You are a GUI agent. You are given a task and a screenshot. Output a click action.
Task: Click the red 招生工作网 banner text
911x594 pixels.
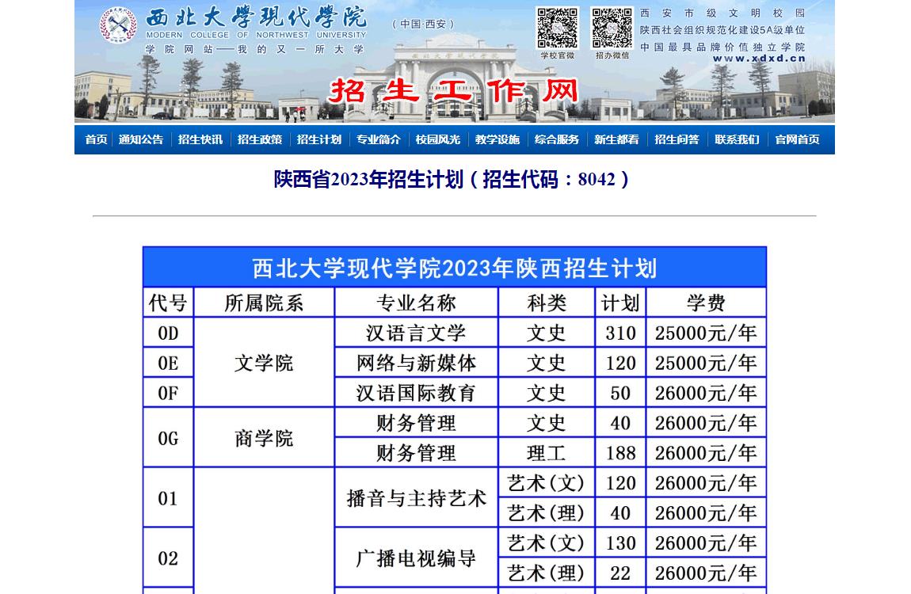[x=454, y=91]
